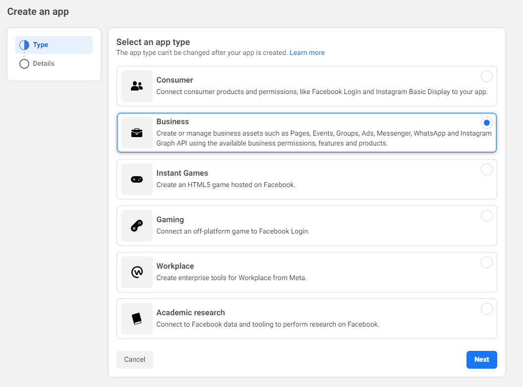523x387 pixels.
Task: Select the Workplace radio button
Action: [x=487, y=262]
